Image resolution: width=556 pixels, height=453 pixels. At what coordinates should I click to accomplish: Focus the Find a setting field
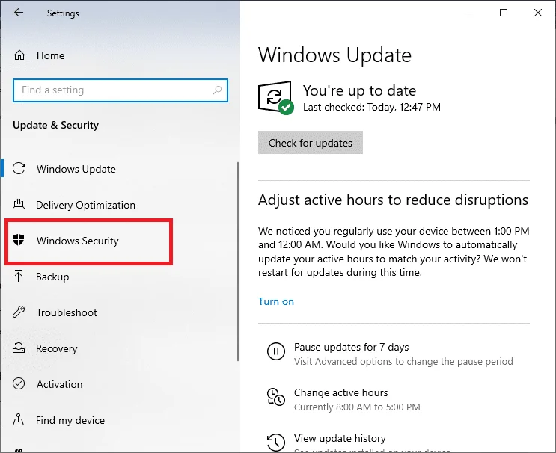120,90
